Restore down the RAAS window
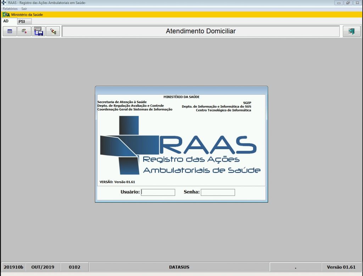Screen dimensions: 363x276 [x=348, y=3]
